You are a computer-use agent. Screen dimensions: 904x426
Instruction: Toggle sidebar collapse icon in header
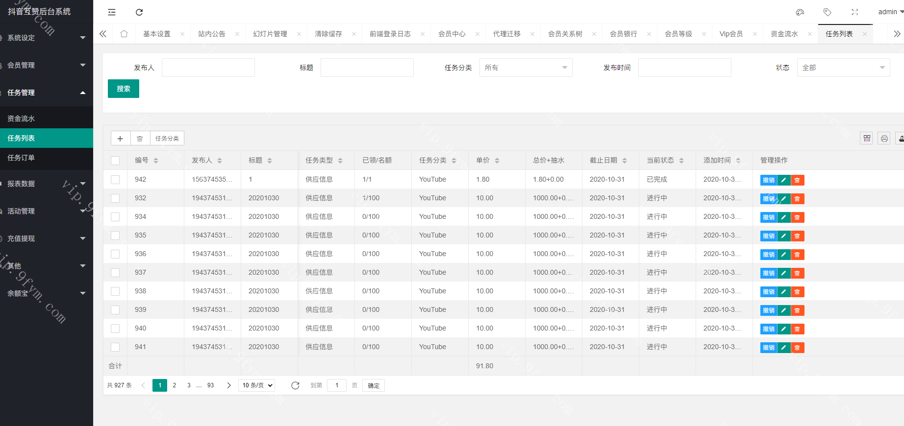(112, 12)
